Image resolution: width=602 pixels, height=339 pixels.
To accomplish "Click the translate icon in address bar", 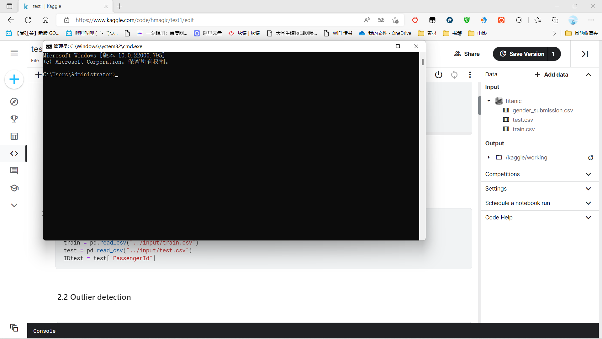I will 381,20.
